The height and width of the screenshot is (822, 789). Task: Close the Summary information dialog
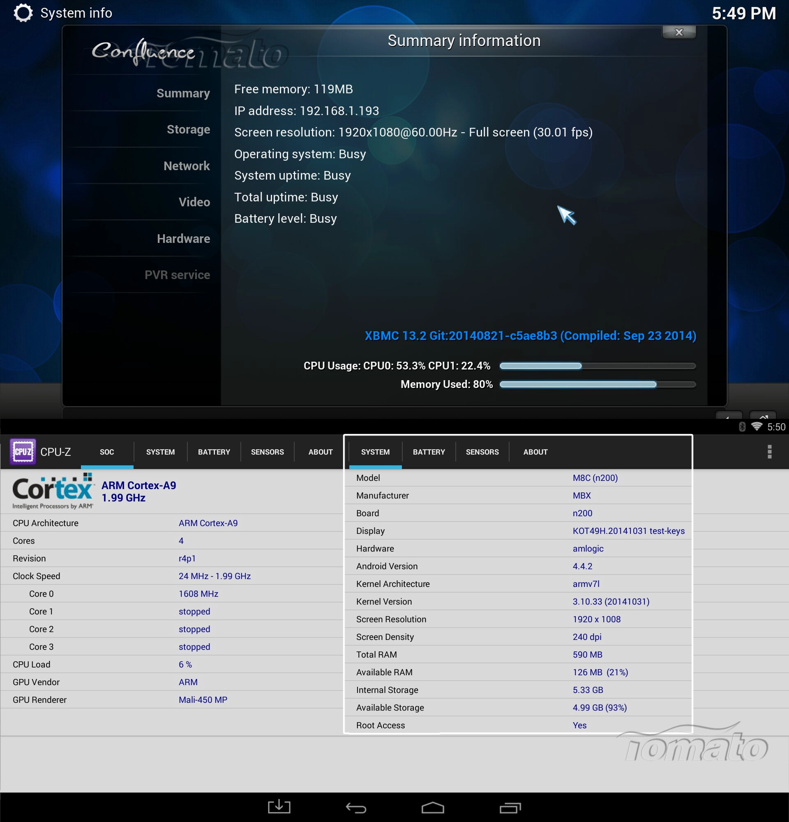point(679,32)
